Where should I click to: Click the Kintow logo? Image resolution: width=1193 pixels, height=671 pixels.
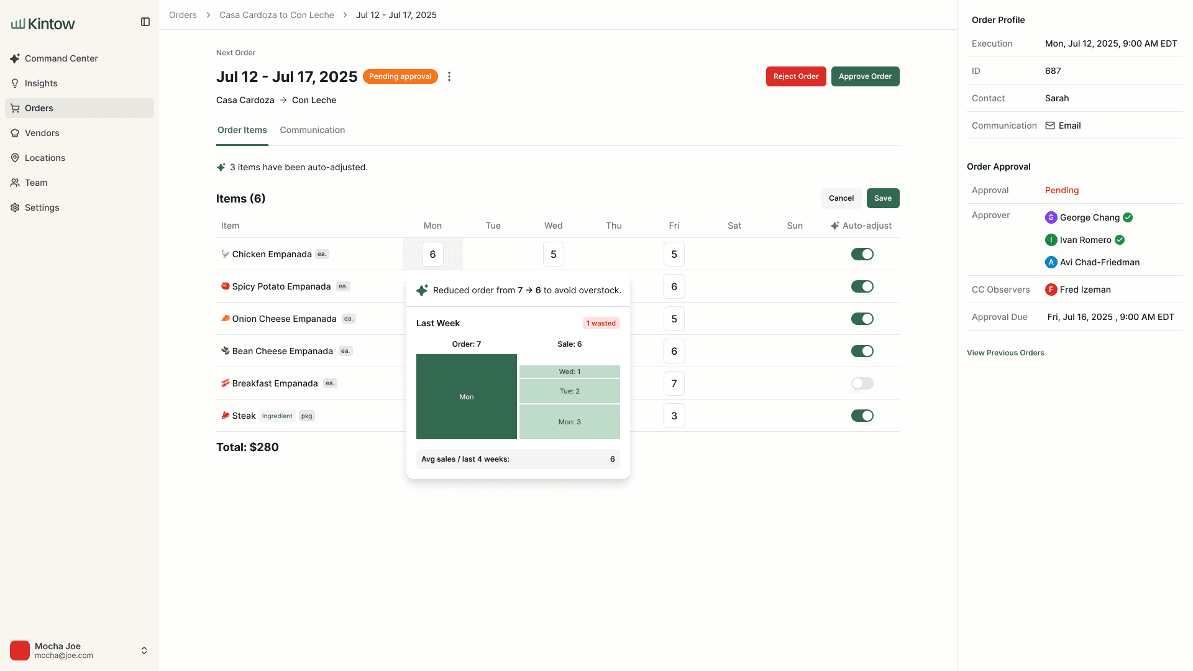tap(43, 24)
